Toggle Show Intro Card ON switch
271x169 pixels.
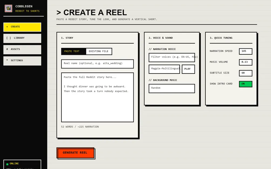pos(246,84)
